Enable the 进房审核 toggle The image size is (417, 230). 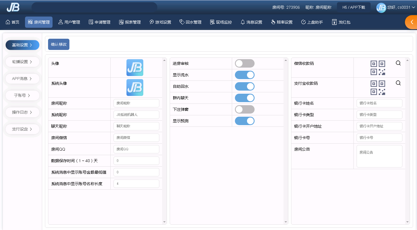point(244,63)
